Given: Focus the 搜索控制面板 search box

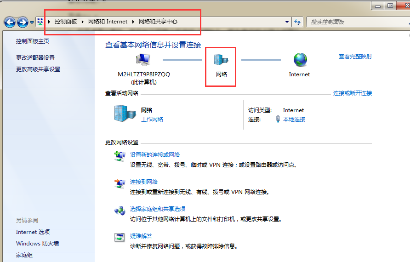Looking at the screenshot, I should [357, 22].
